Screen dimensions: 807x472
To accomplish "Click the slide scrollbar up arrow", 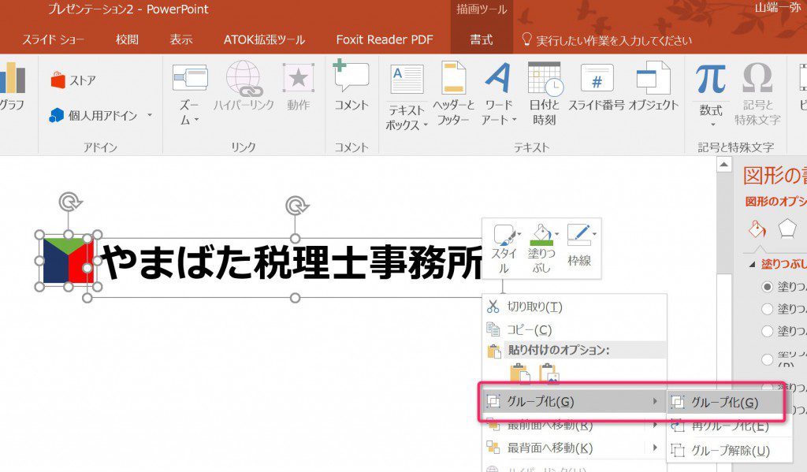I will coord(723,165).
